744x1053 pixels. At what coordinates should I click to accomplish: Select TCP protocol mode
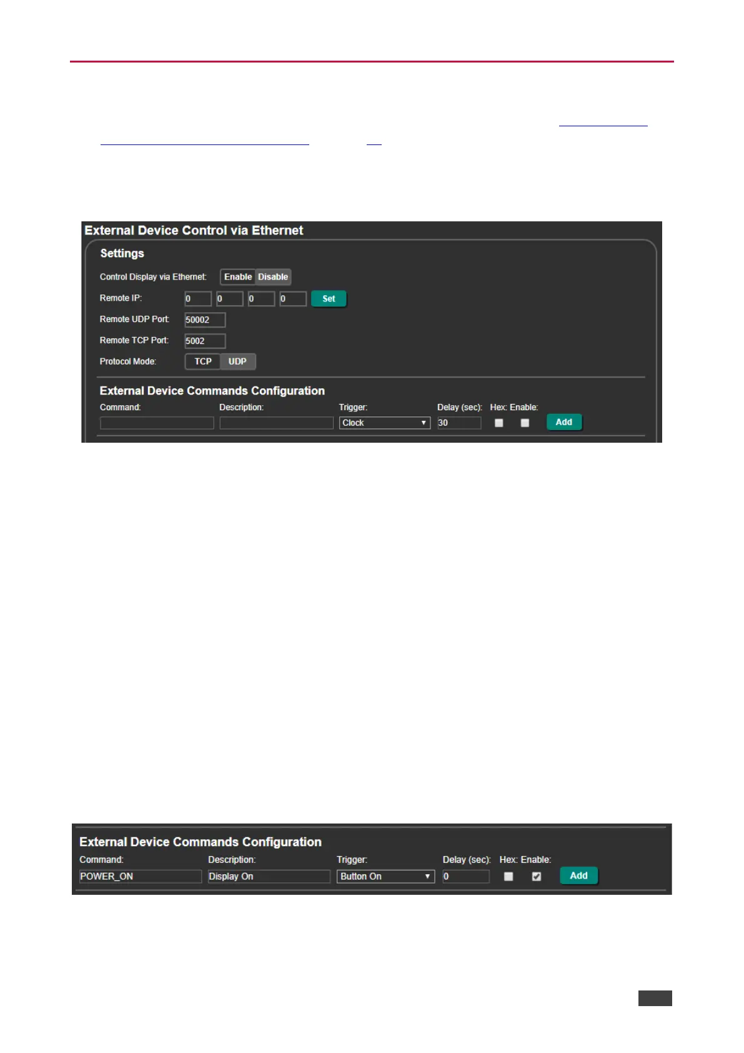click(203, 361)
